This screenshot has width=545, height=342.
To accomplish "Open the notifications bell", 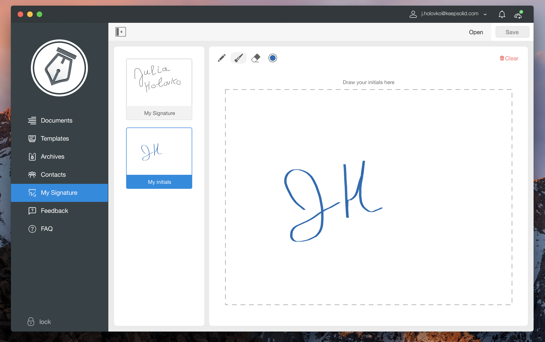I will point(502,14).
